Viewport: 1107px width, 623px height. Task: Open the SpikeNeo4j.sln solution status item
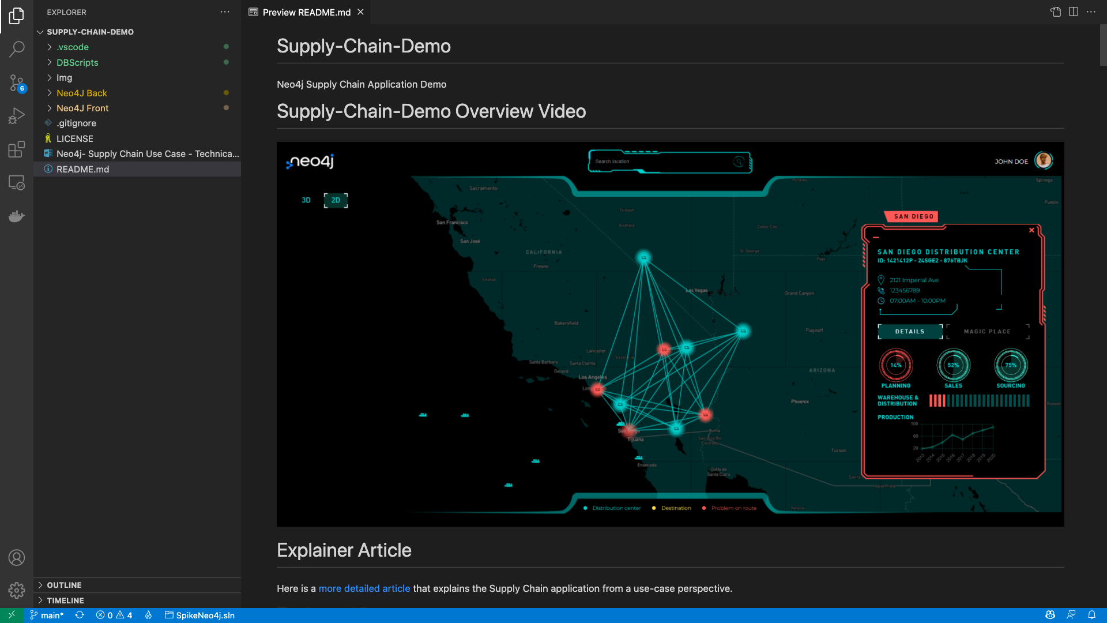point(199,615)
